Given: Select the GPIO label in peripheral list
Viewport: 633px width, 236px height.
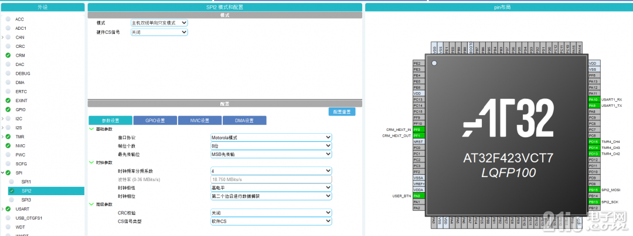Looking at the screenshot, I should [x=21, y=109].
